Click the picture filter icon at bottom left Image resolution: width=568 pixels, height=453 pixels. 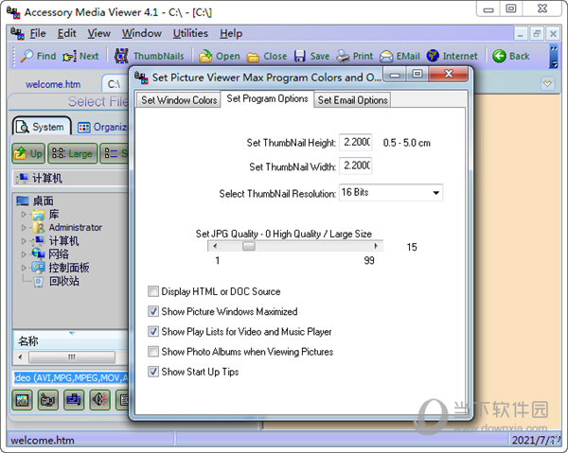click(23, 400)
